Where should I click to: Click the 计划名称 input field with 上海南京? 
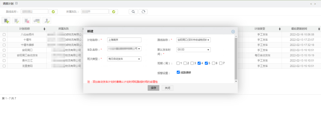124,40
